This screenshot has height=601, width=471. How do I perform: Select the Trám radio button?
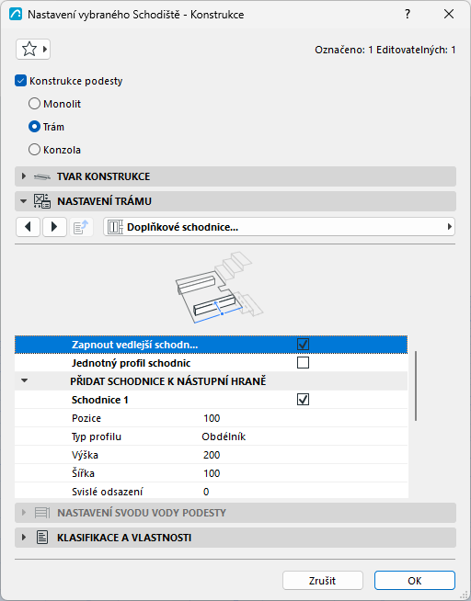tap(35, 127)
